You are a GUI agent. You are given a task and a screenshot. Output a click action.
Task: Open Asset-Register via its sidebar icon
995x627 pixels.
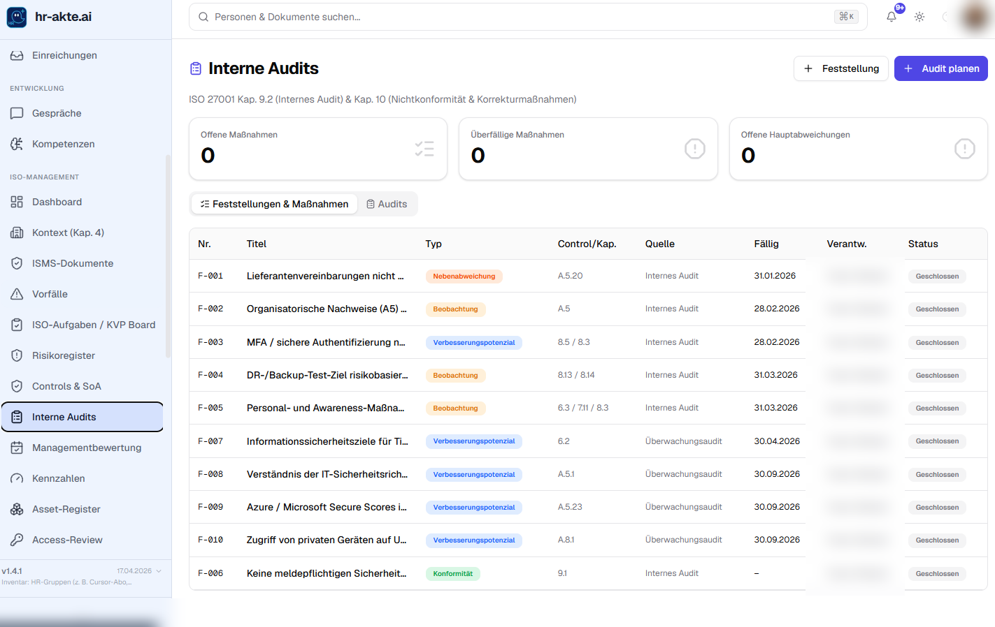[x=17, y=509]
